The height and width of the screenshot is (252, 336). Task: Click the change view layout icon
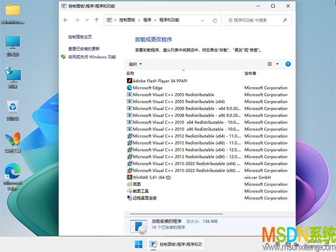(x=270, y=64)
